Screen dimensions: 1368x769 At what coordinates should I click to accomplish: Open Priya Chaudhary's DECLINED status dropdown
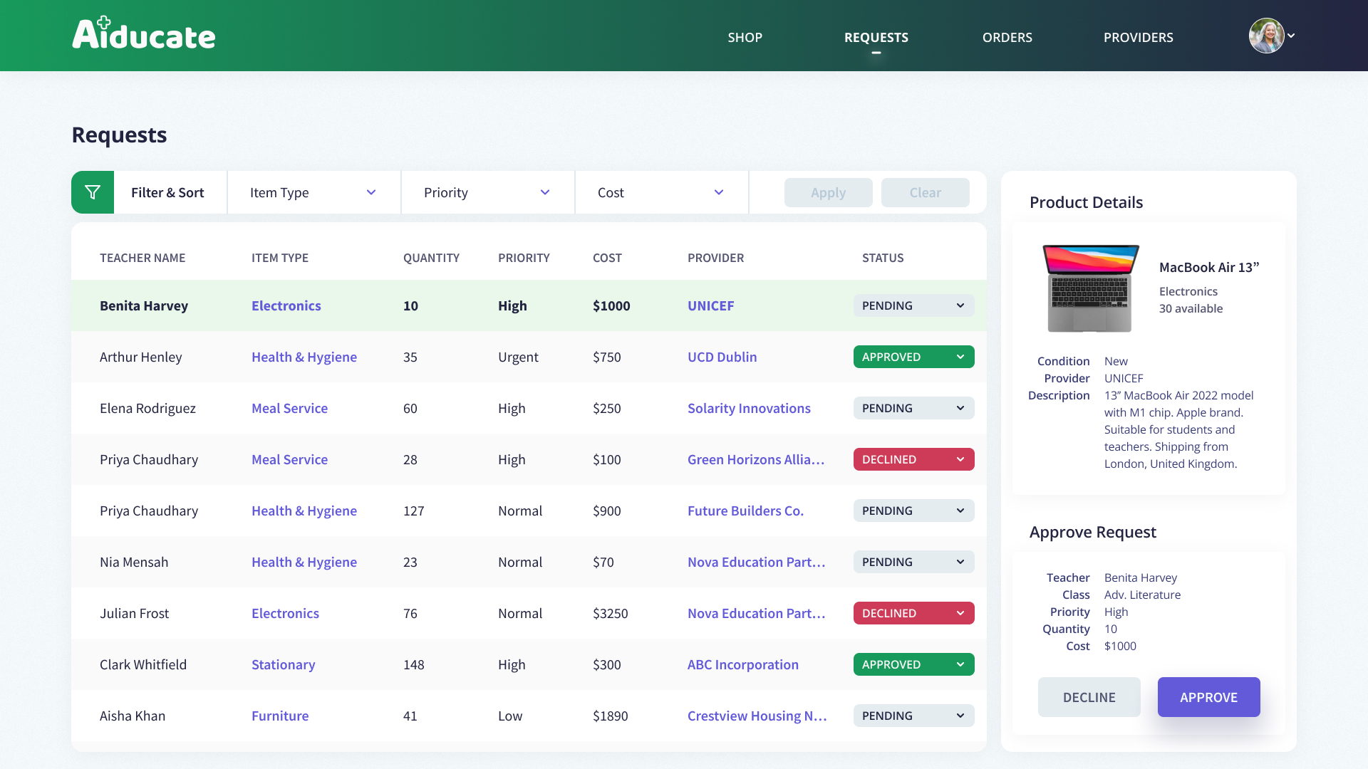click(x=913, y=459)
